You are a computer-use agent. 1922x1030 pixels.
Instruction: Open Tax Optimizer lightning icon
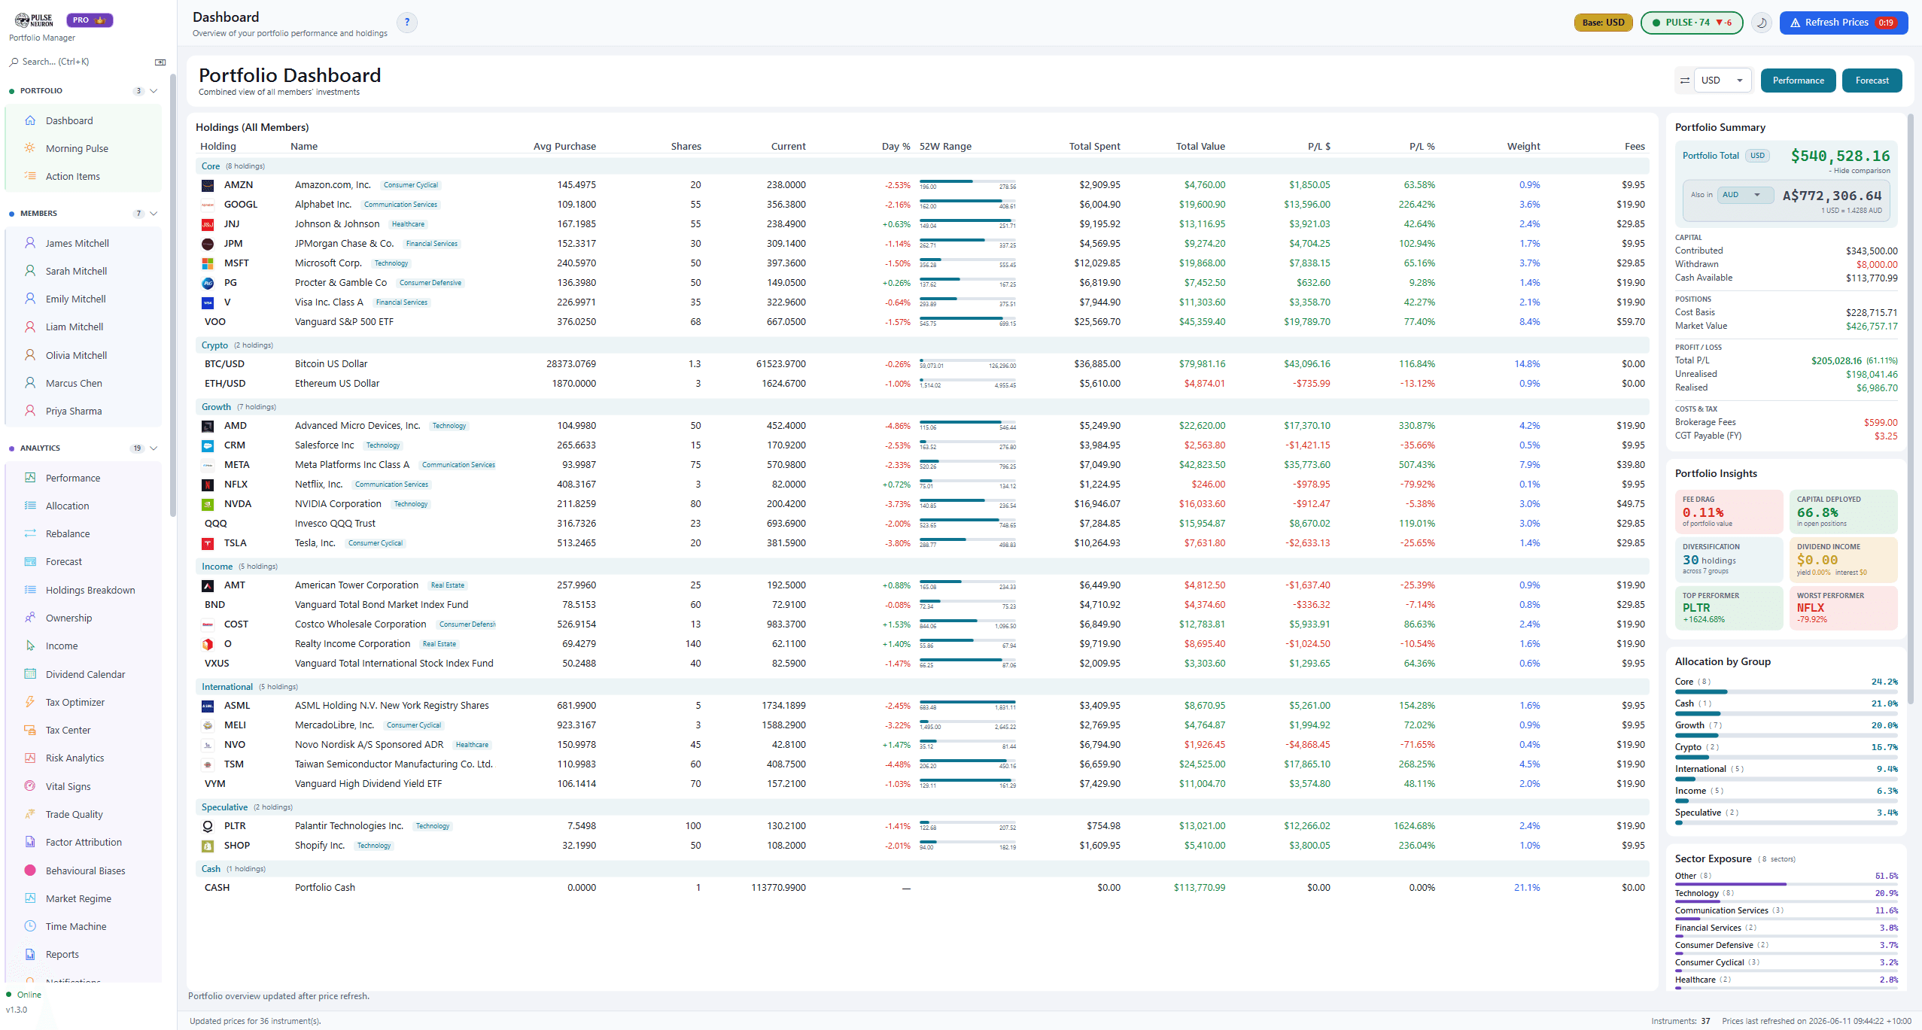click(30, 702)
